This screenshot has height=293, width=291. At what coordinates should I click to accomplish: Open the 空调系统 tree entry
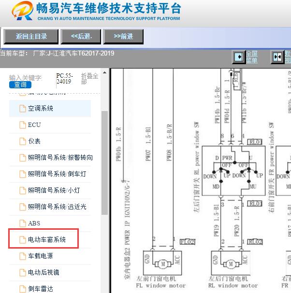click(41, 109)
